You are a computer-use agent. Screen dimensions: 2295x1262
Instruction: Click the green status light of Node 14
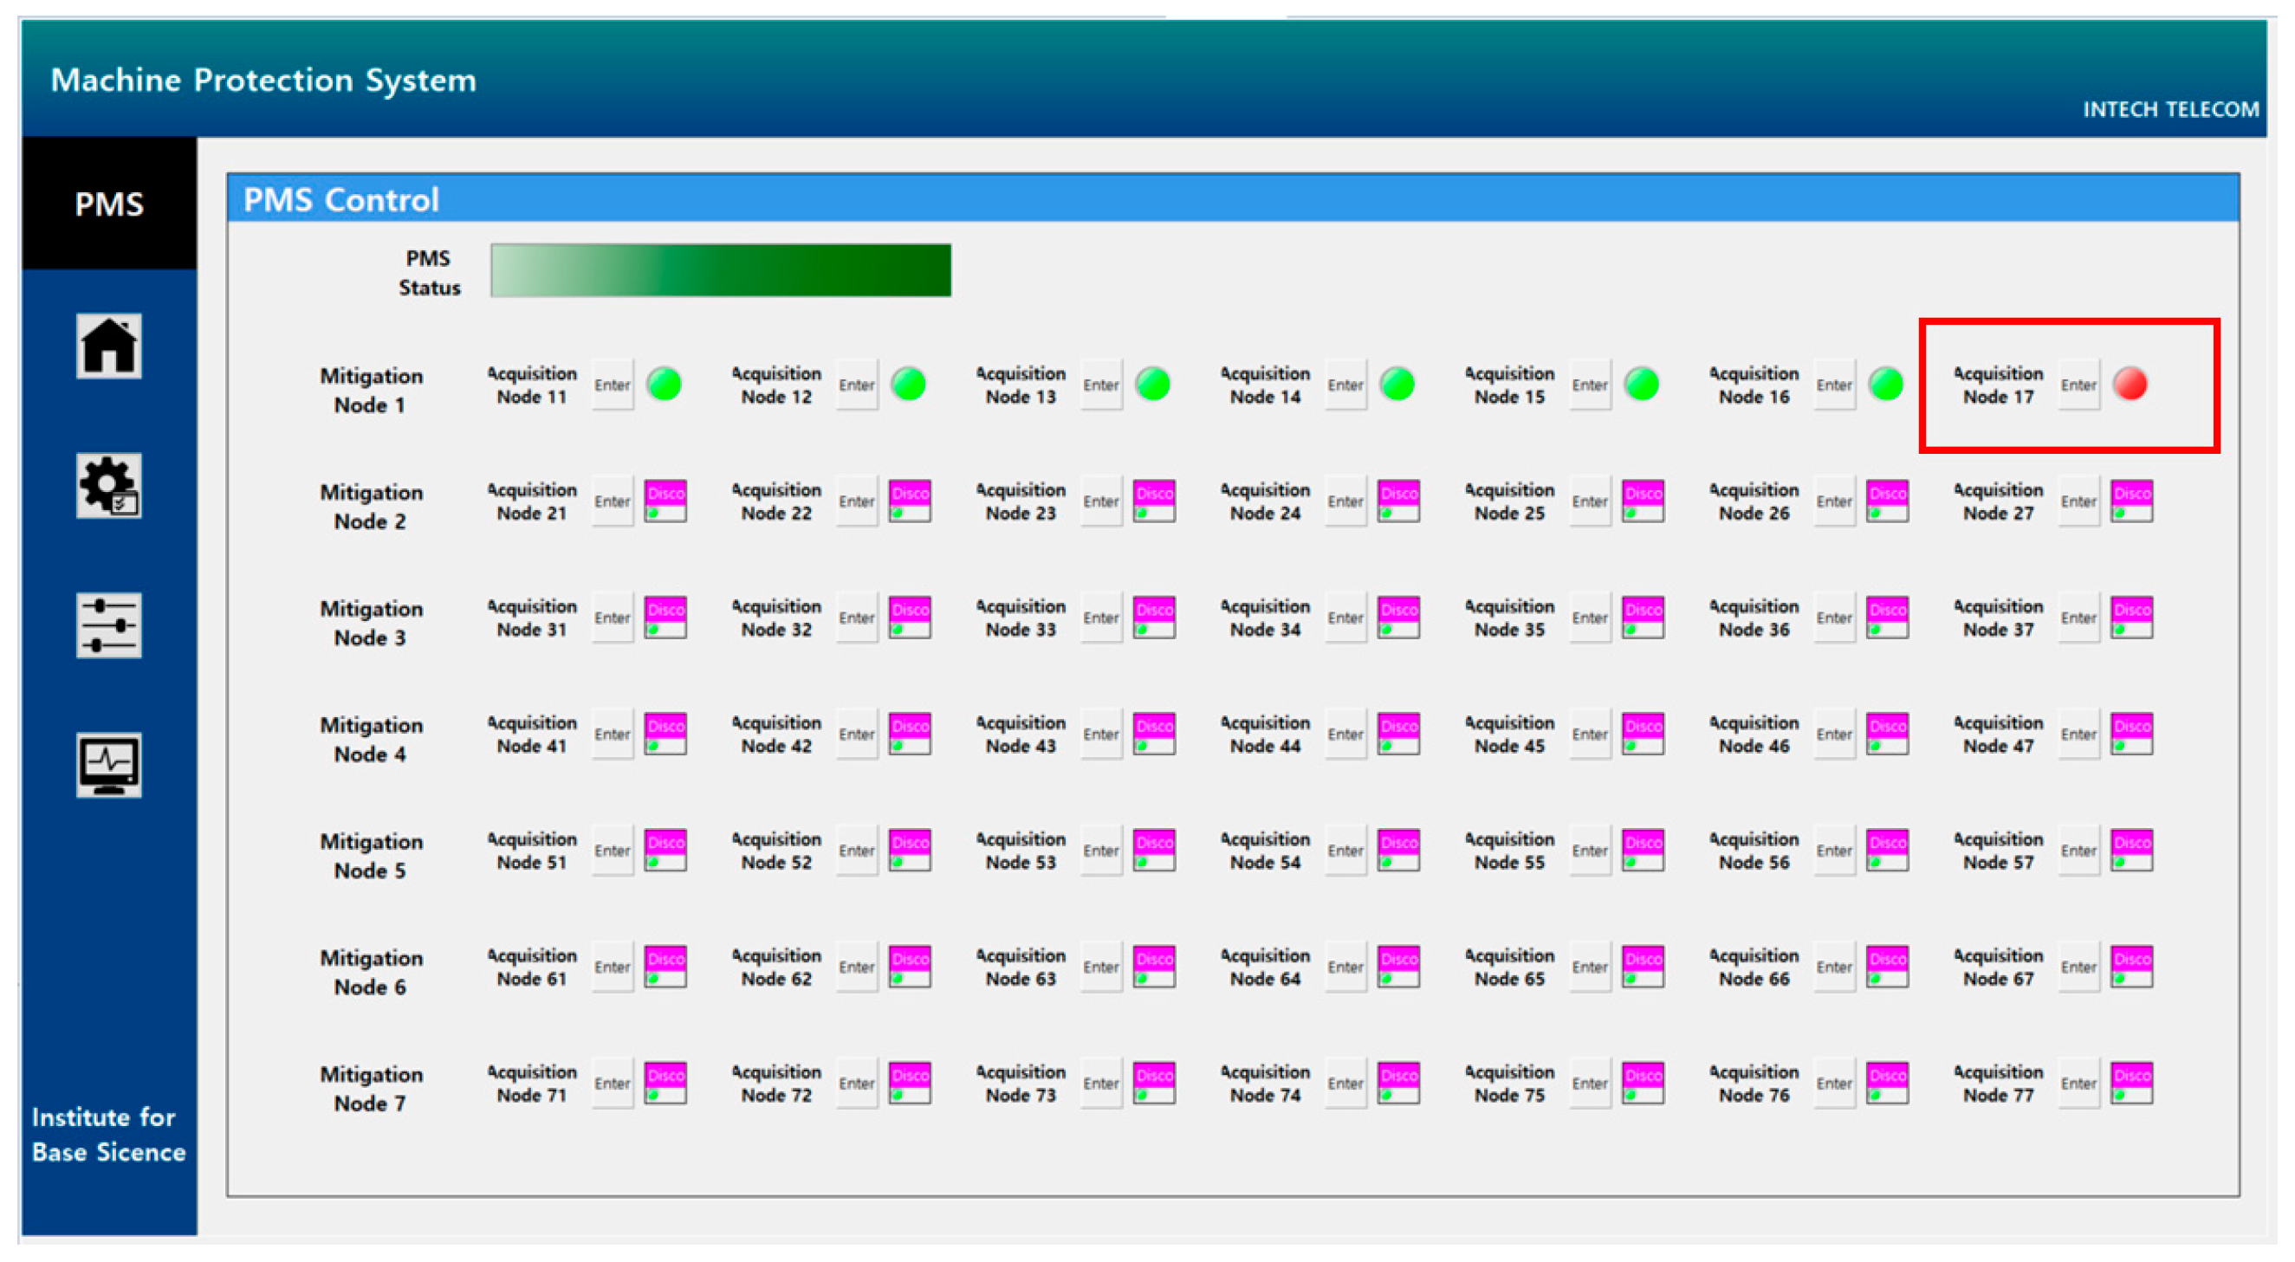(x=1397, y=384)
